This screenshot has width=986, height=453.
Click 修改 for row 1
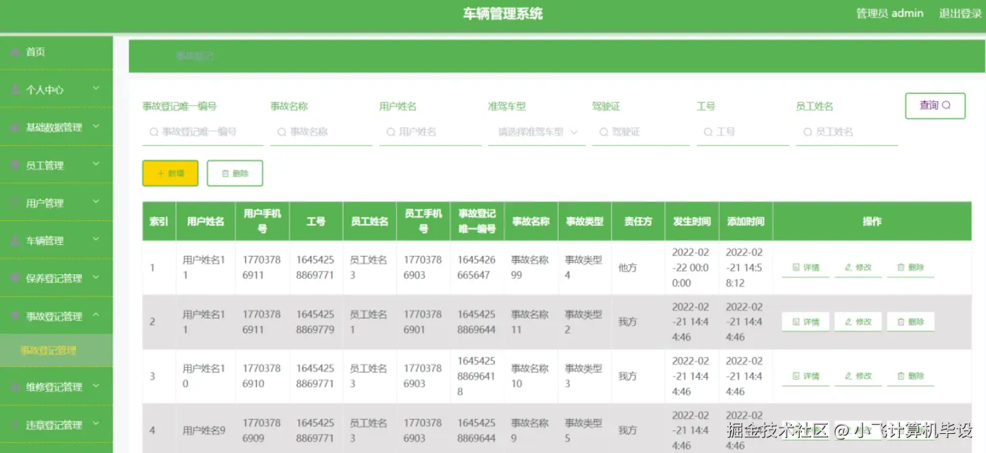pyautogui.click(x=858, y=267)
